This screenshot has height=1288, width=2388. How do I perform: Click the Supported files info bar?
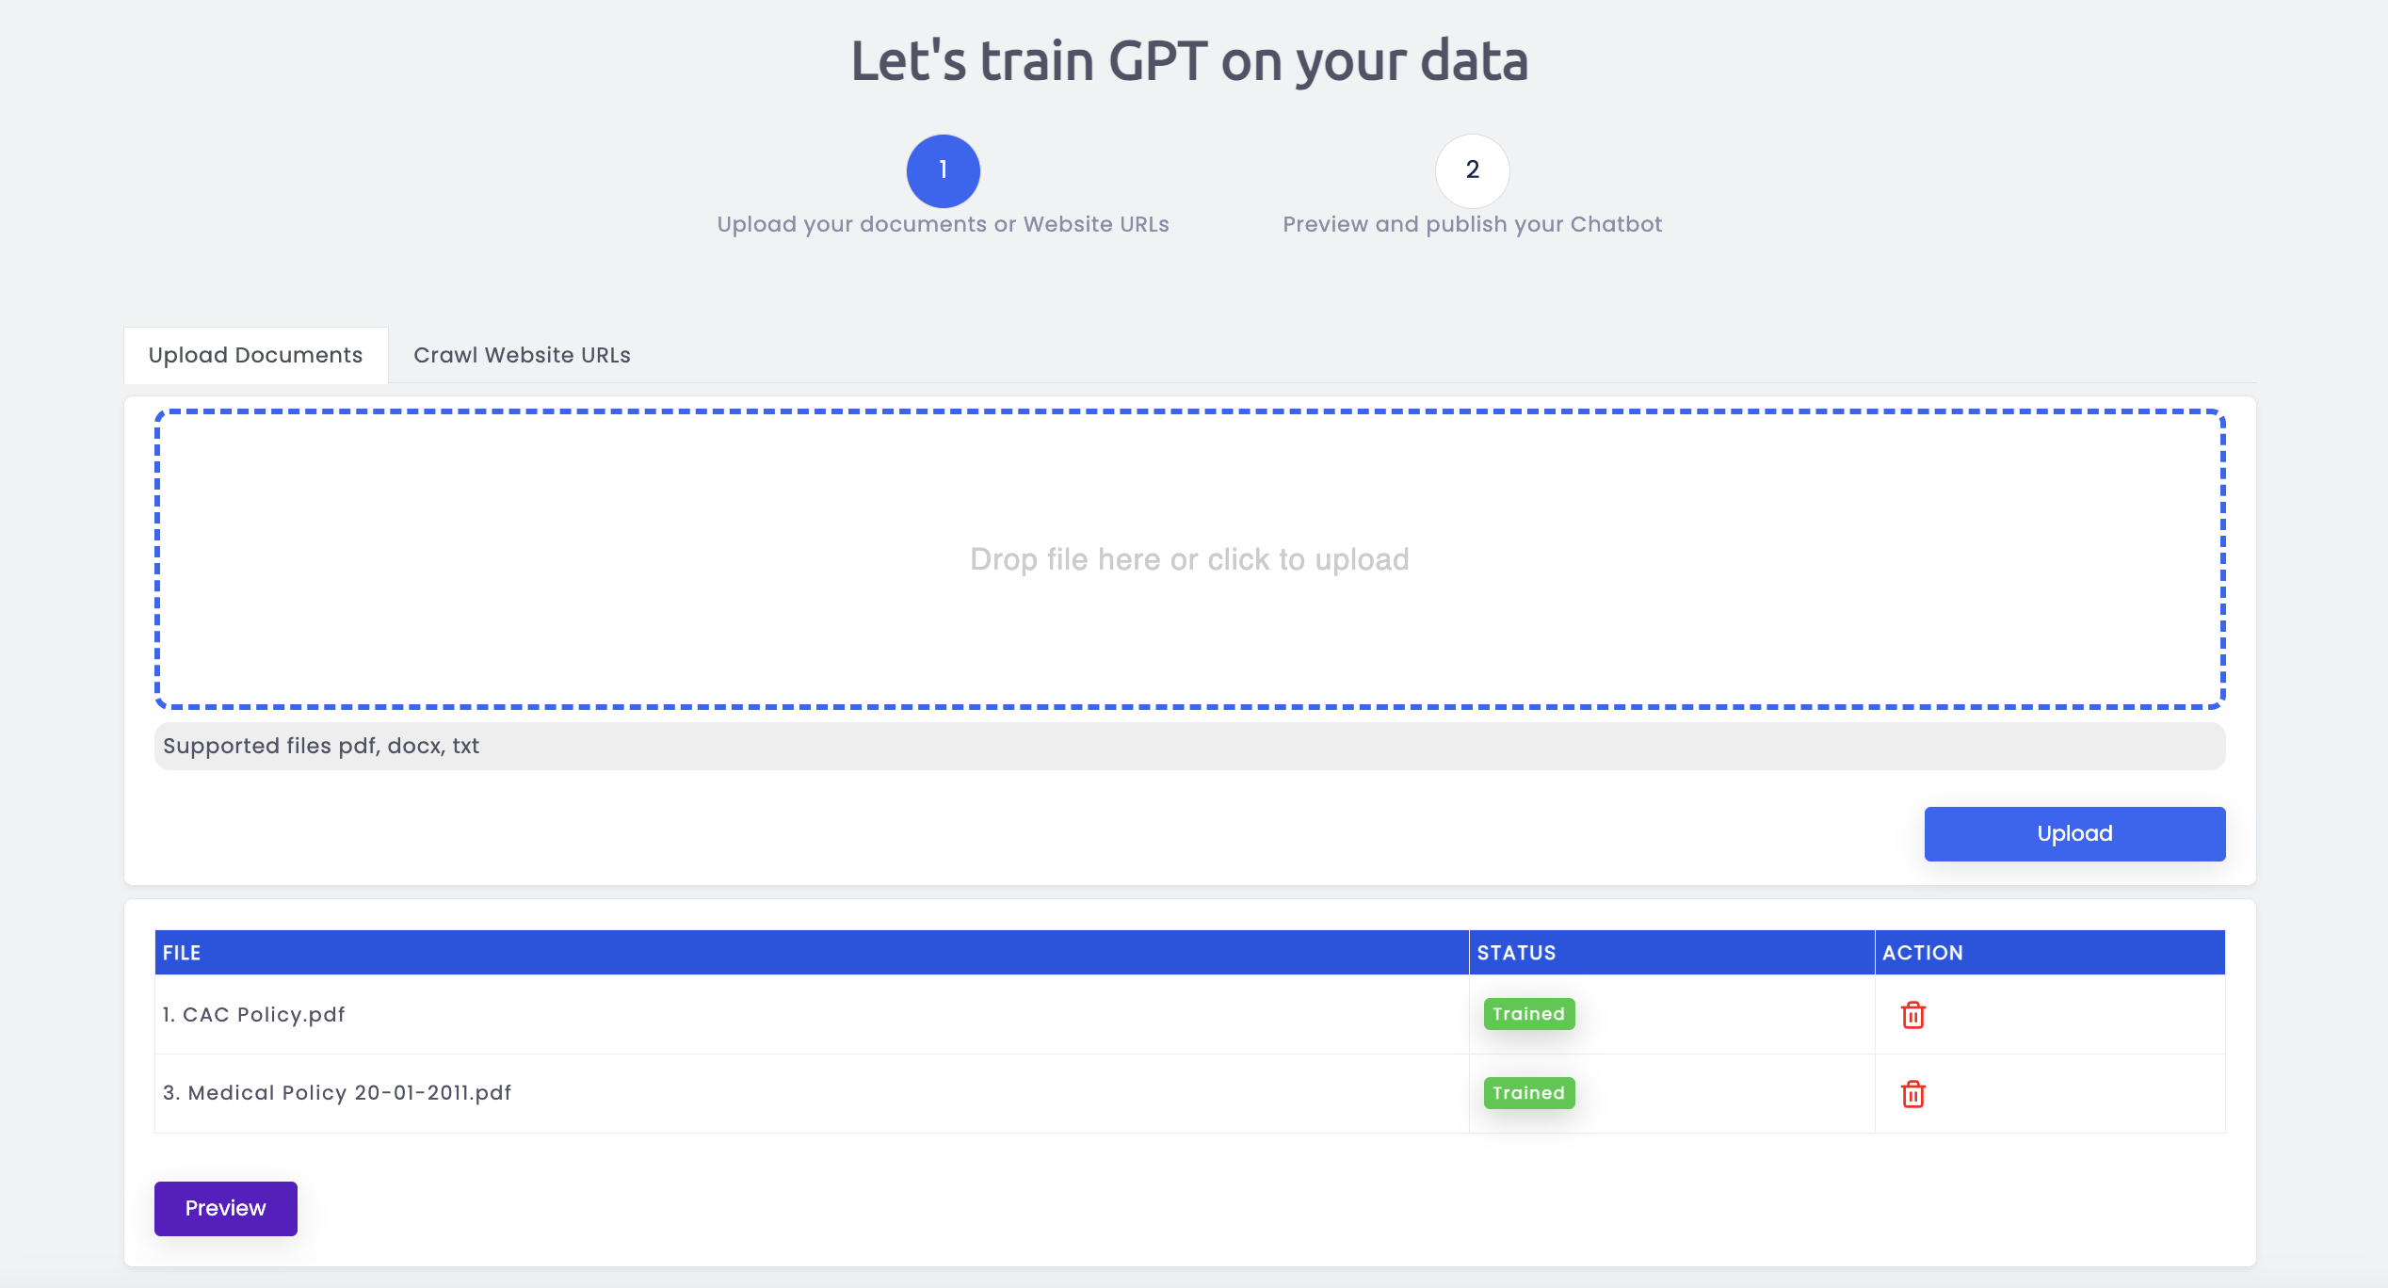click(1189, 746)
